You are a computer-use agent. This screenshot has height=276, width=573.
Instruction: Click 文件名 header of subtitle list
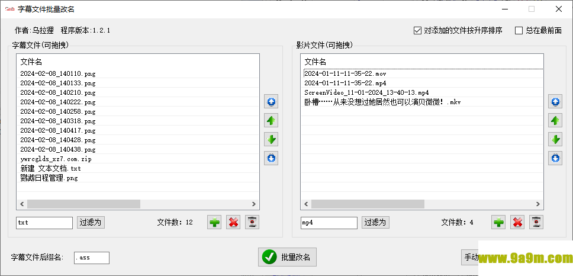pyautogui.click(x=31, y=62)
